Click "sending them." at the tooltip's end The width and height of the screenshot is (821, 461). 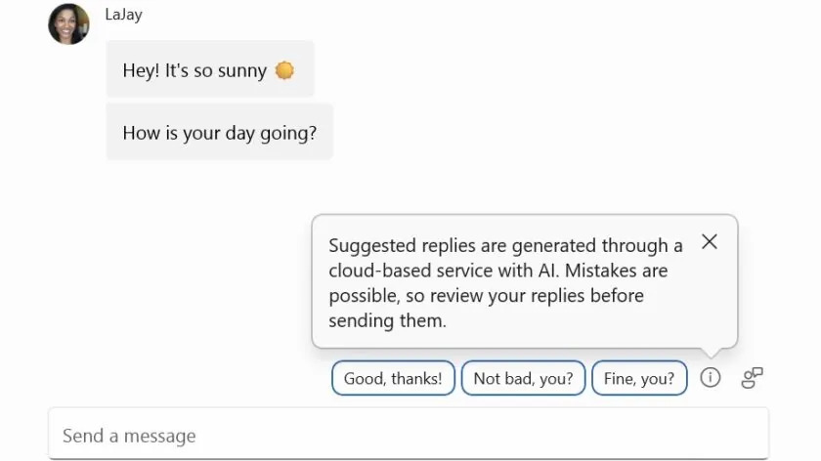point(387,320)
